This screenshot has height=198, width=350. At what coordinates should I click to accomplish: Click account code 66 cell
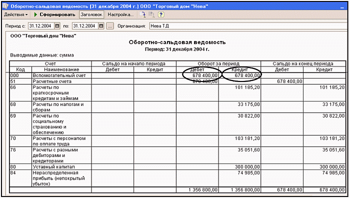coord(21,93)
